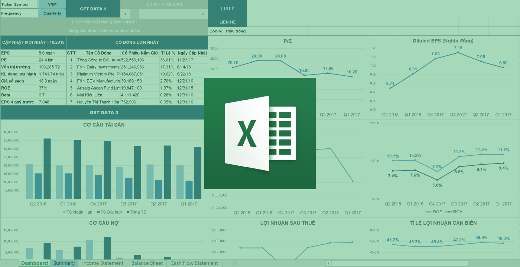Click the Đơn vị: Triệu đồng cell
Image resolution: width=520 pixels, height=267 pixels.
tap(228, 31)
